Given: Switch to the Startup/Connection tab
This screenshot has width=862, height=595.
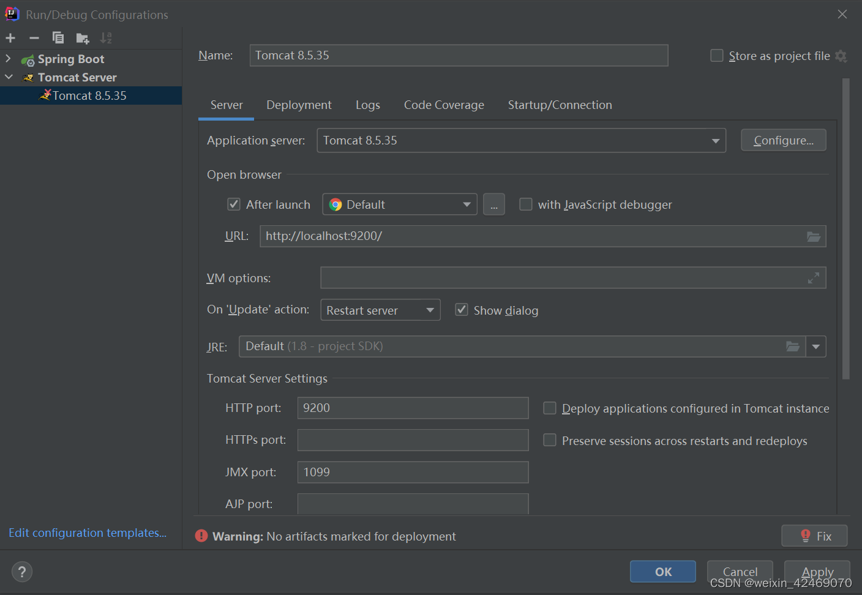Looking at the screenshot, I should [560, 105].
